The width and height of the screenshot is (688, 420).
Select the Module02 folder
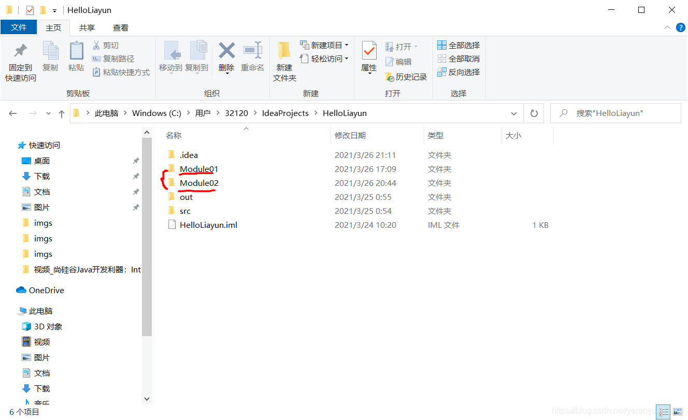tap(199, 183)
